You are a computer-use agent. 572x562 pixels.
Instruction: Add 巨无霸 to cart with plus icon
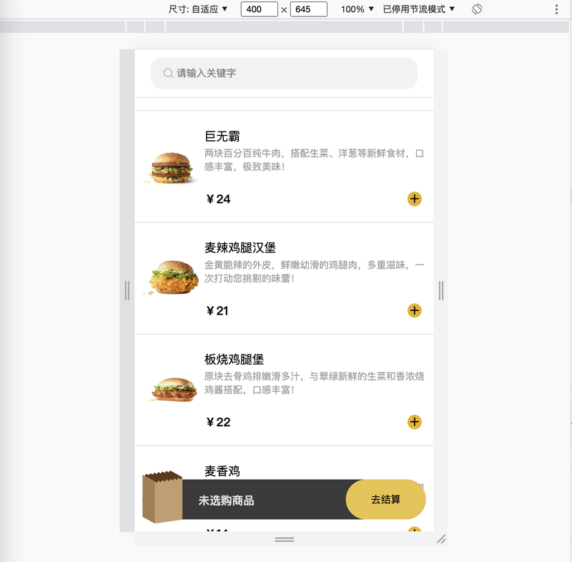coord(415,199)
